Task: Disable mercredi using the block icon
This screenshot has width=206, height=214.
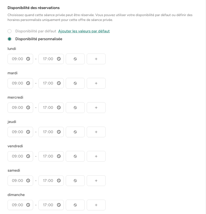Action: click(75, 108)
